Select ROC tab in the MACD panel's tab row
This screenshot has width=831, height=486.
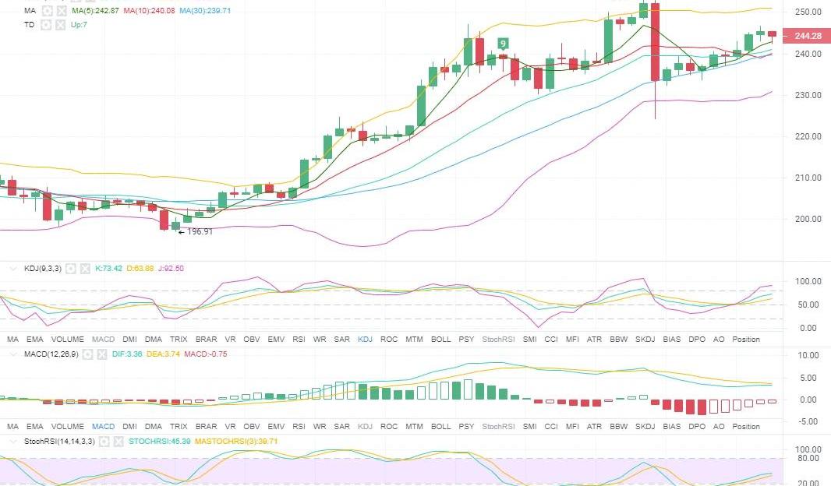pos(389,427)
